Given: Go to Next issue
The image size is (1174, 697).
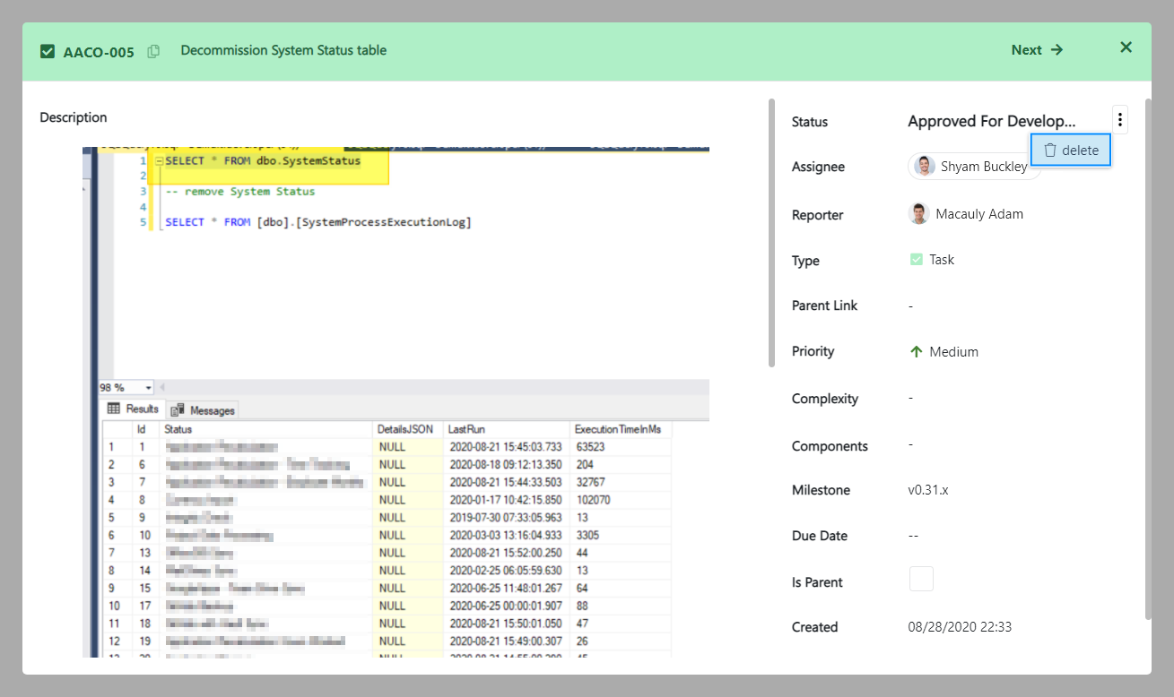Looking at the screenshot, I should [1036, 50].
